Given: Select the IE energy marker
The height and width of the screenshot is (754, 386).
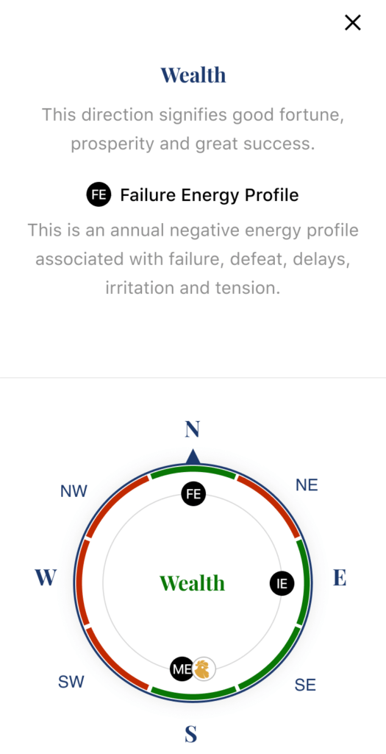Looking at the screenshot, I should point(282,583).
